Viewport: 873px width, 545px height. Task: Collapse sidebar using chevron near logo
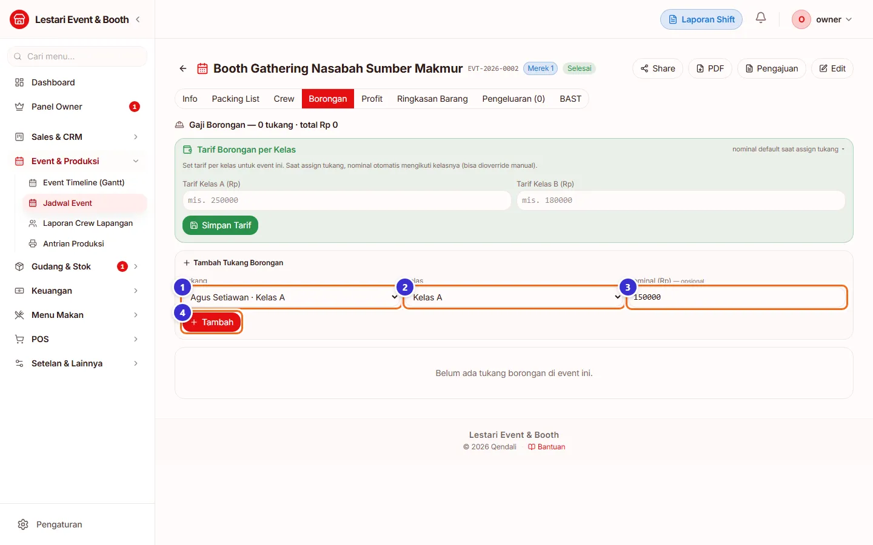138,19
